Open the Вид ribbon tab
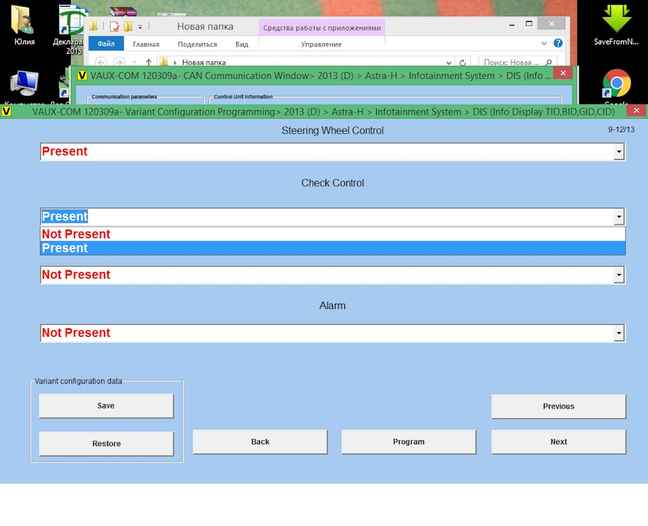This screenshot has width=648, height=526. click(242, 45)
